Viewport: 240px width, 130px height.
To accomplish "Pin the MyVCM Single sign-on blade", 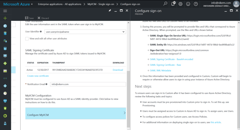I will pyautogui.click(x=110, y=10).
